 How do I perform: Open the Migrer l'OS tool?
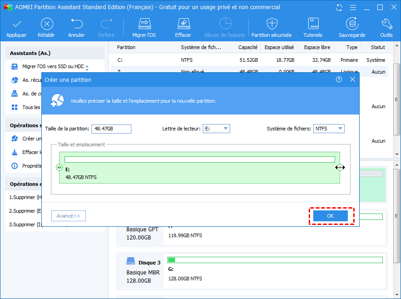pyautogui.click(x=144, y=24)
